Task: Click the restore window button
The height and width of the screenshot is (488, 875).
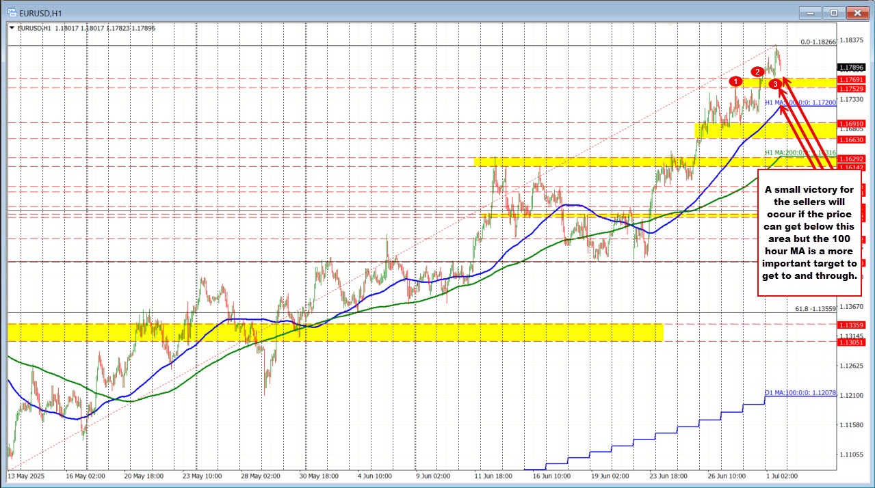Action: (x=833, y=12)
